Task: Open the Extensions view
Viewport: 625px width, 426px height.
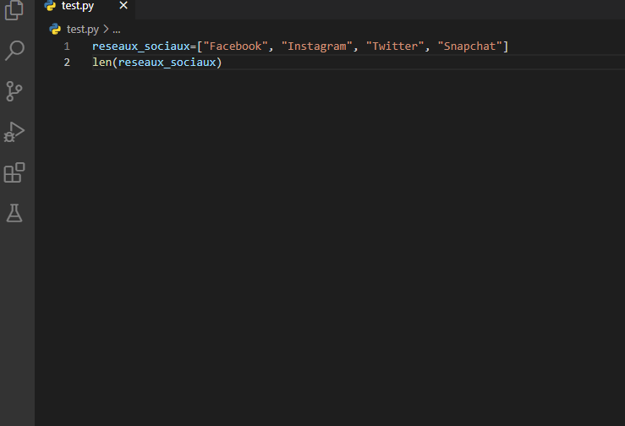Action: 14,172
